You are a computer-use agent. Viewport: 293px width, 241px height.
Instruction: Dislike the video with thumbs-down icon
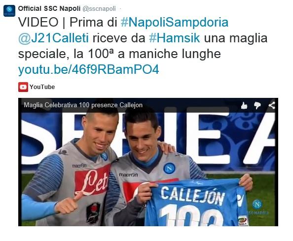tap(257, 105)
